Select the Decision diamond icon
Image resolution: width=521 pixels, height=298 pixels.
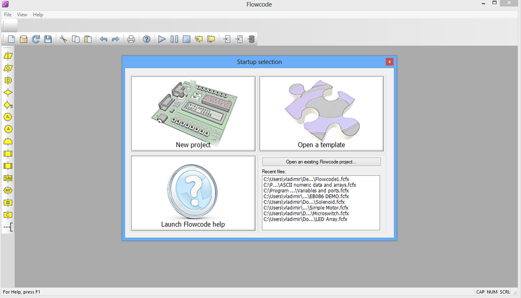click(x=8, y=92)
